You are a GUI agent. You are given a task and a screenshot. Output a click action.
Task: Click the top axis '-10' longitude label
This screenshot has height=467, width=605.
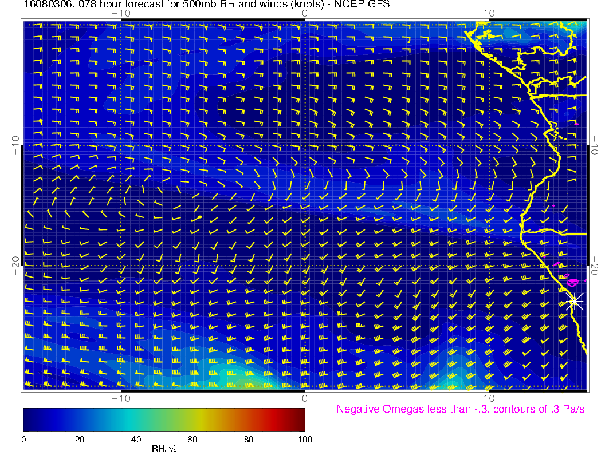(121, 13)
